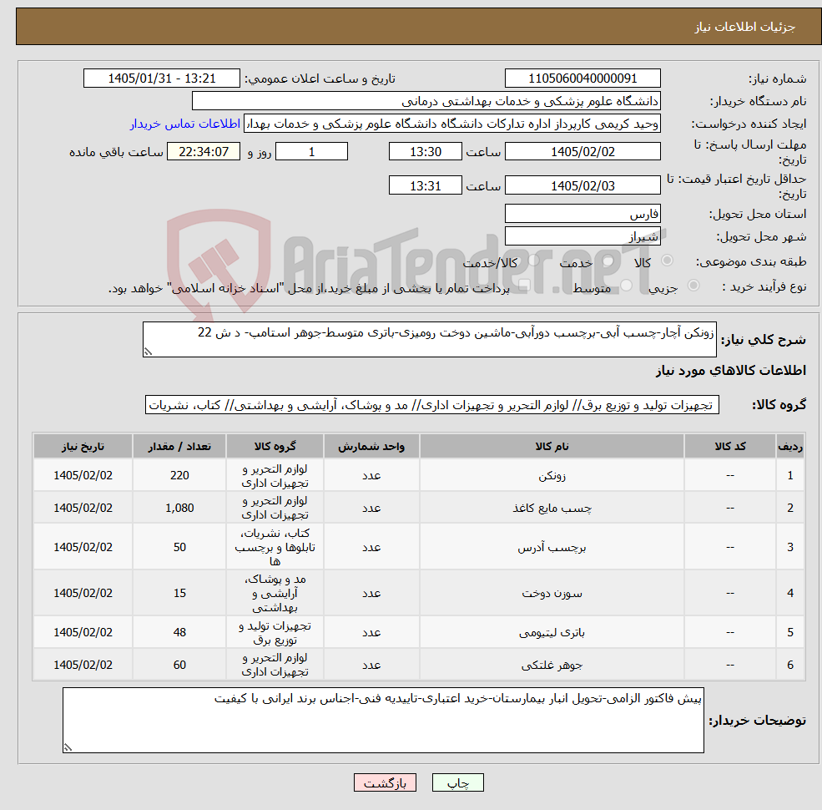
Task: Click the توضیحات خریدار text area
Action: click(383, 721)
